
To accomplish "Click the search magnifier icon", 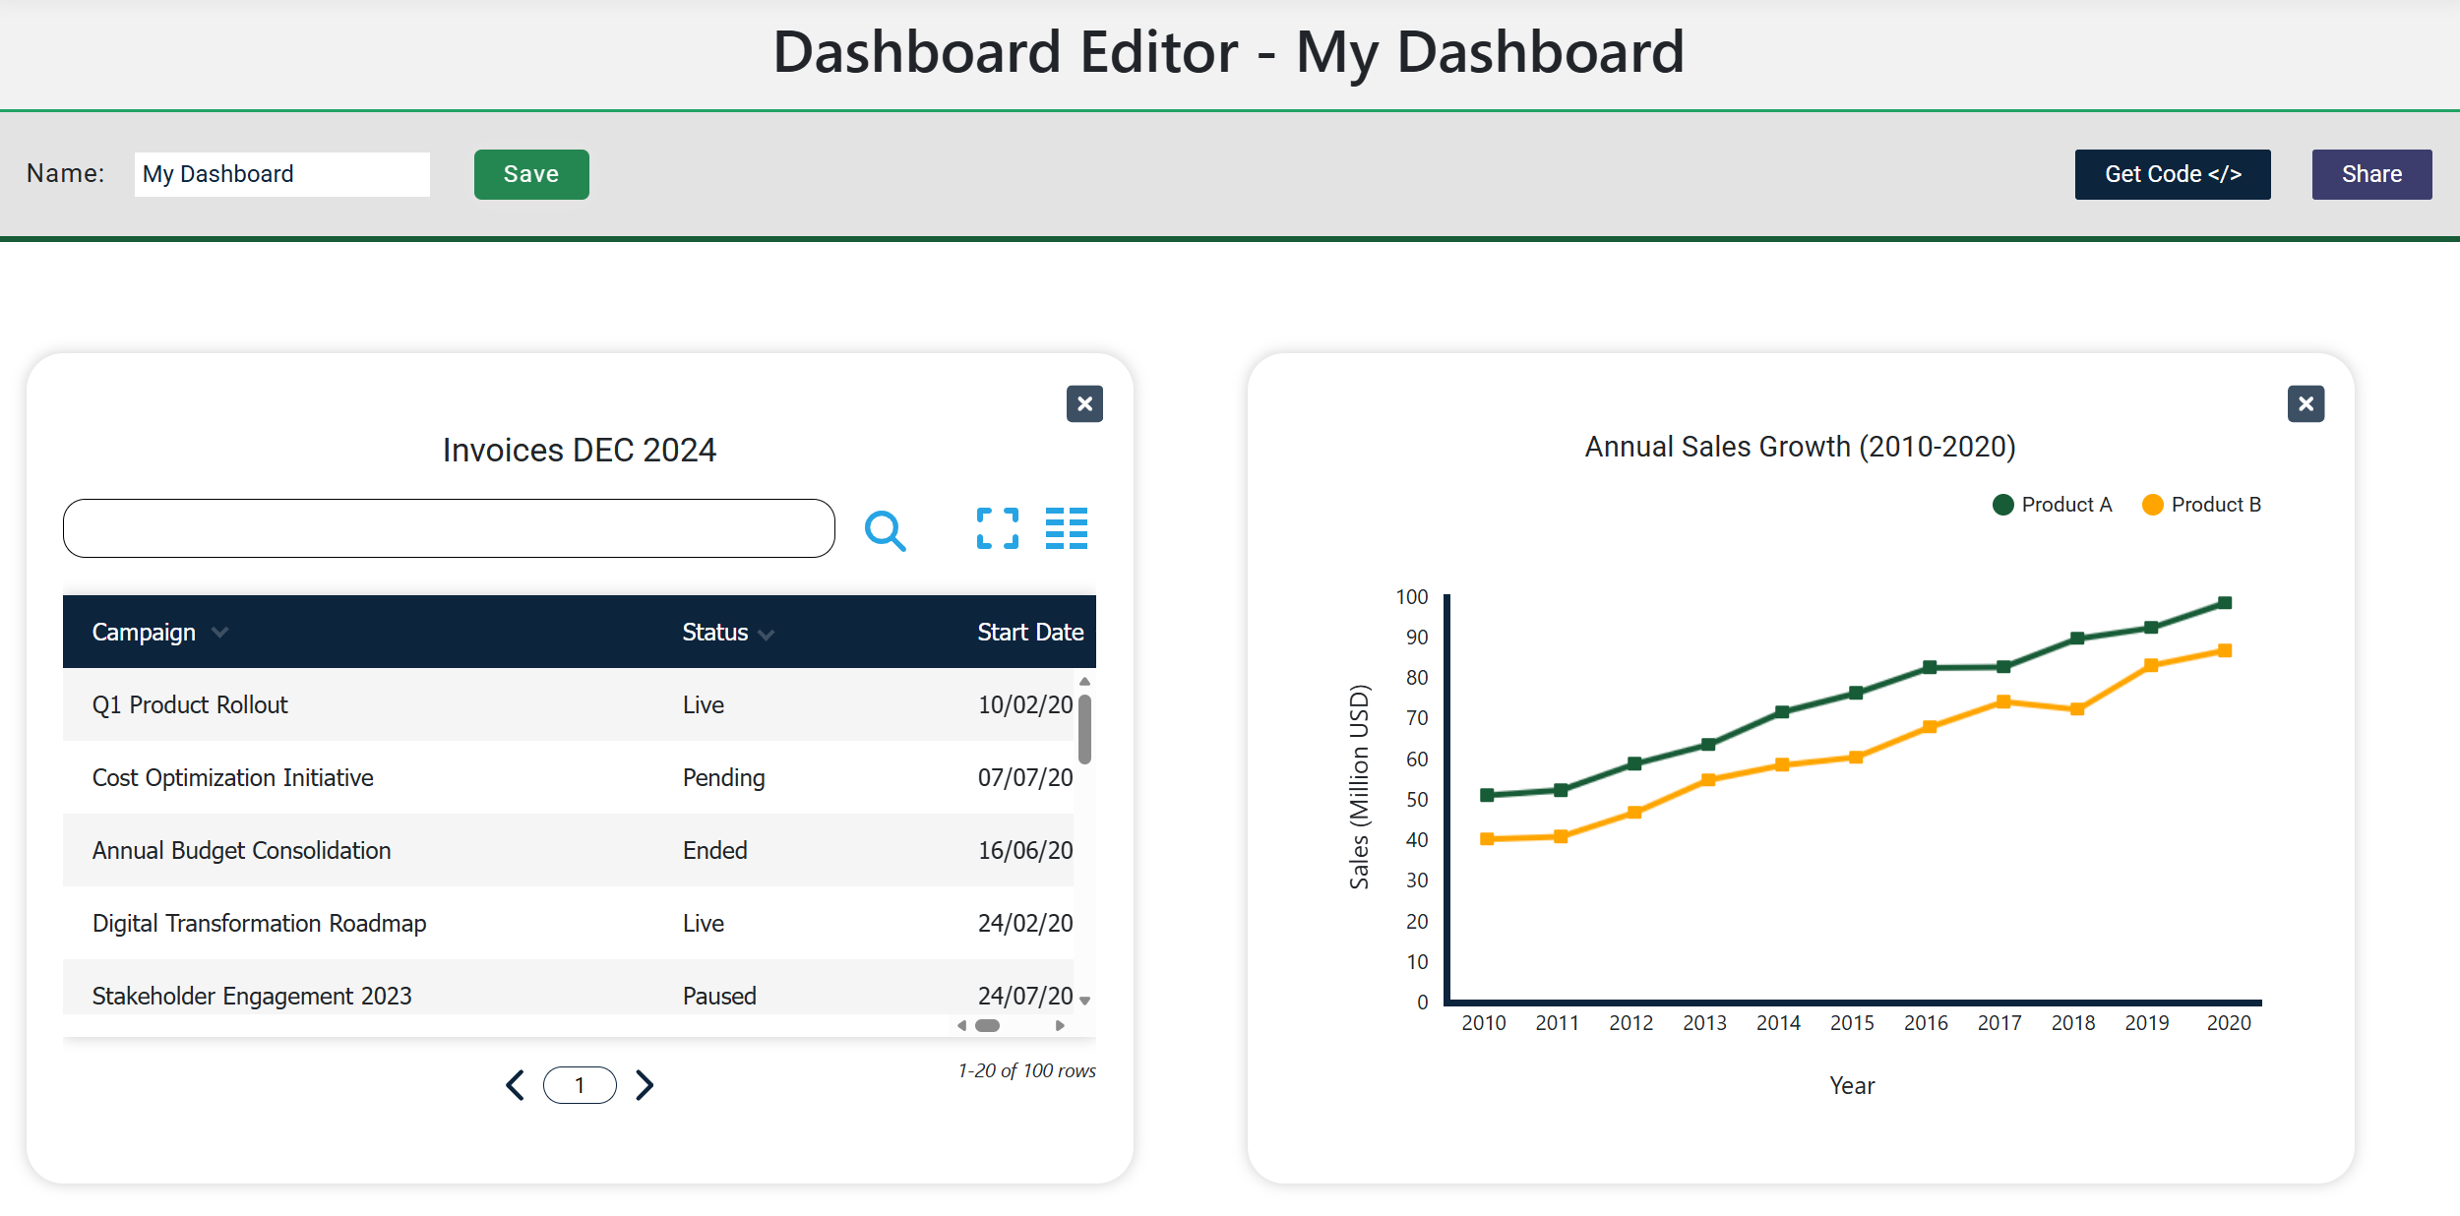I will click(x=887, y=529).
